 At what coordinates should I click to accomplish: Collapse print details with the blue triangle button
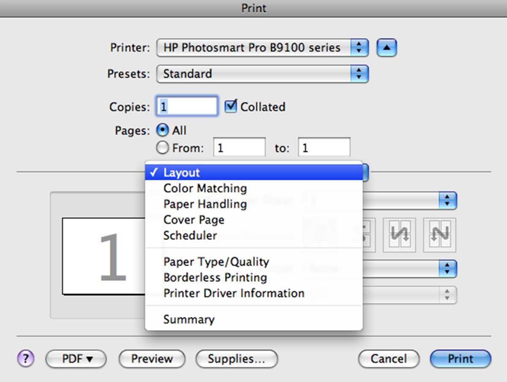point(387,48)
